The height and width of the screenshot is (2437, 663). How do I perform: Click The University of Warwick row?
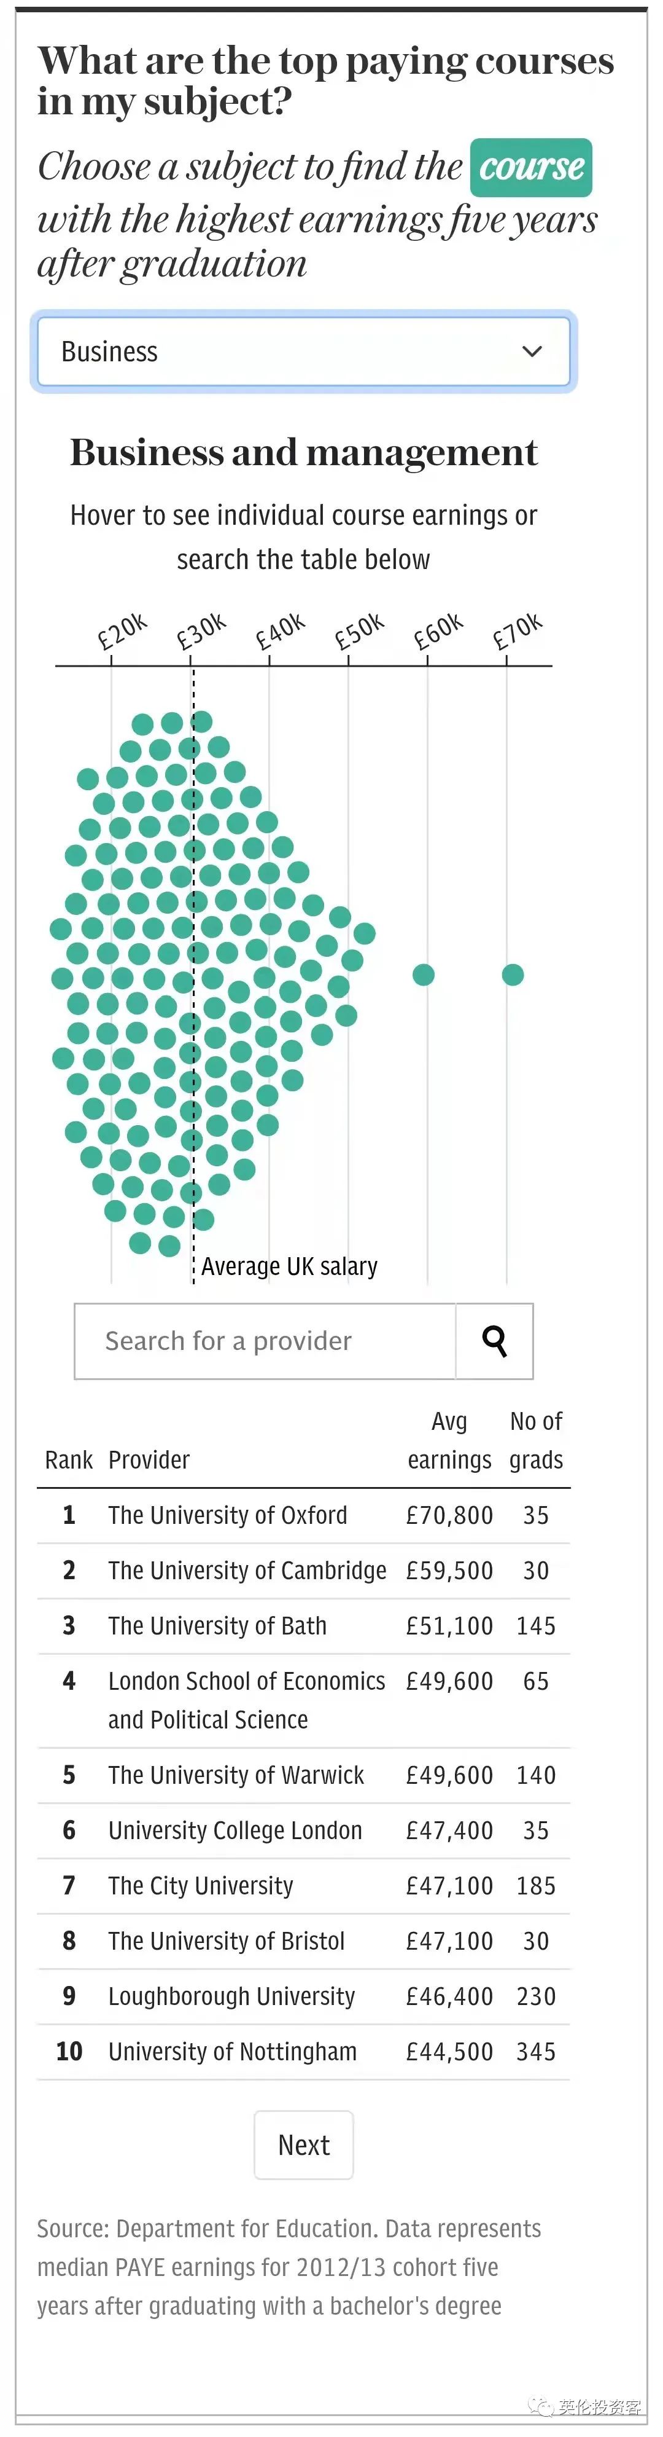pyautogui.click(x=304, y=1776)
